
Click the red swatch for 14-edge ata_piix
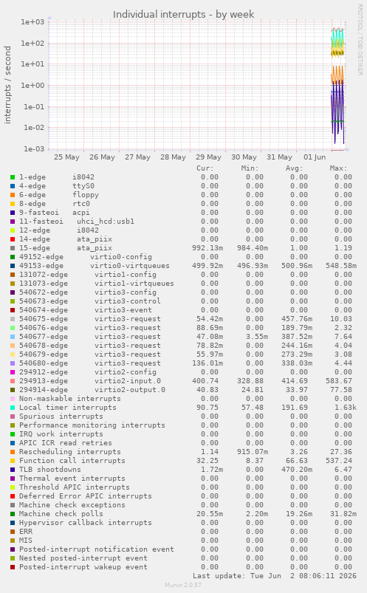[x=13, y=239]
